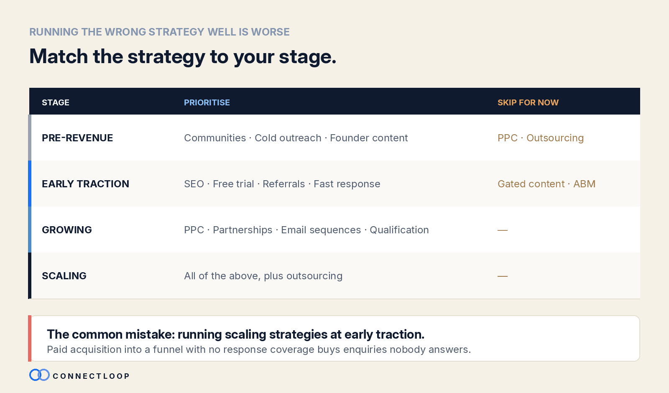Viewport: 669px width, 393px height.
Task: Click 'Gated content · ABM' skip entry
Action: pos(546,184)
